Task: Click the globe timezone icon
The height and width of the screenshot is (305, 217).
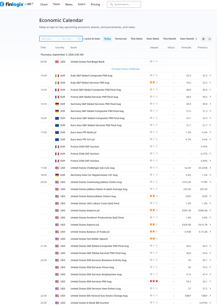Action: click(203, 39)
